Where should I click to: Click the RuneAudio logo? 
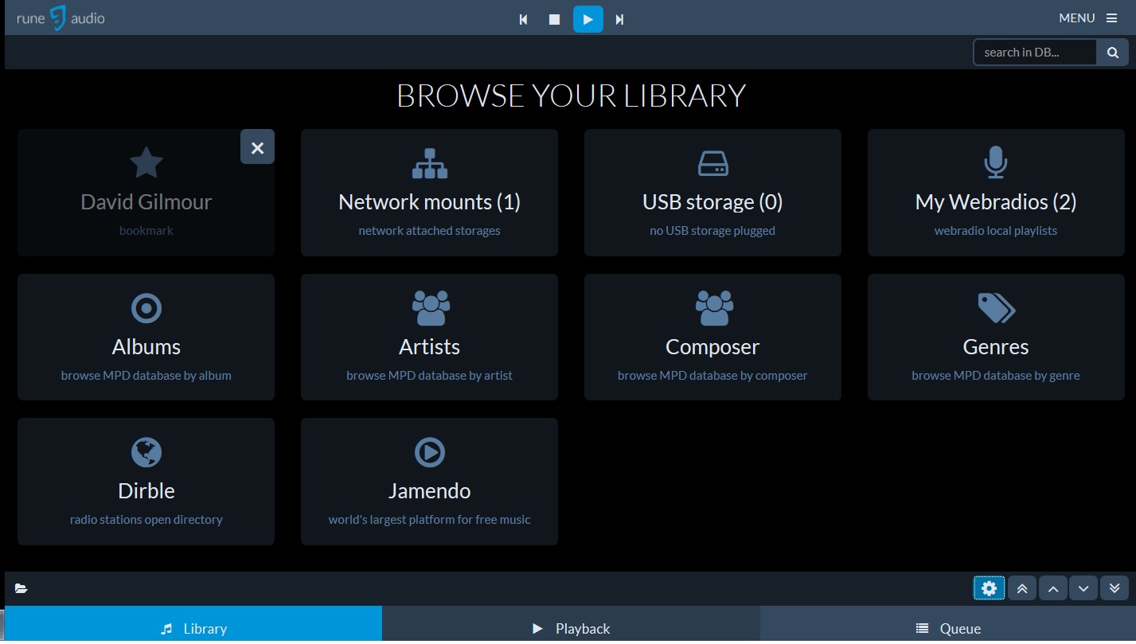click(61, 18)
